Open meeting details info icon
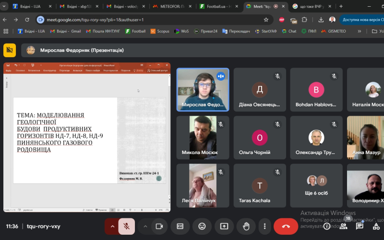Viewport: 384px width, 240px height. [327, 226]
